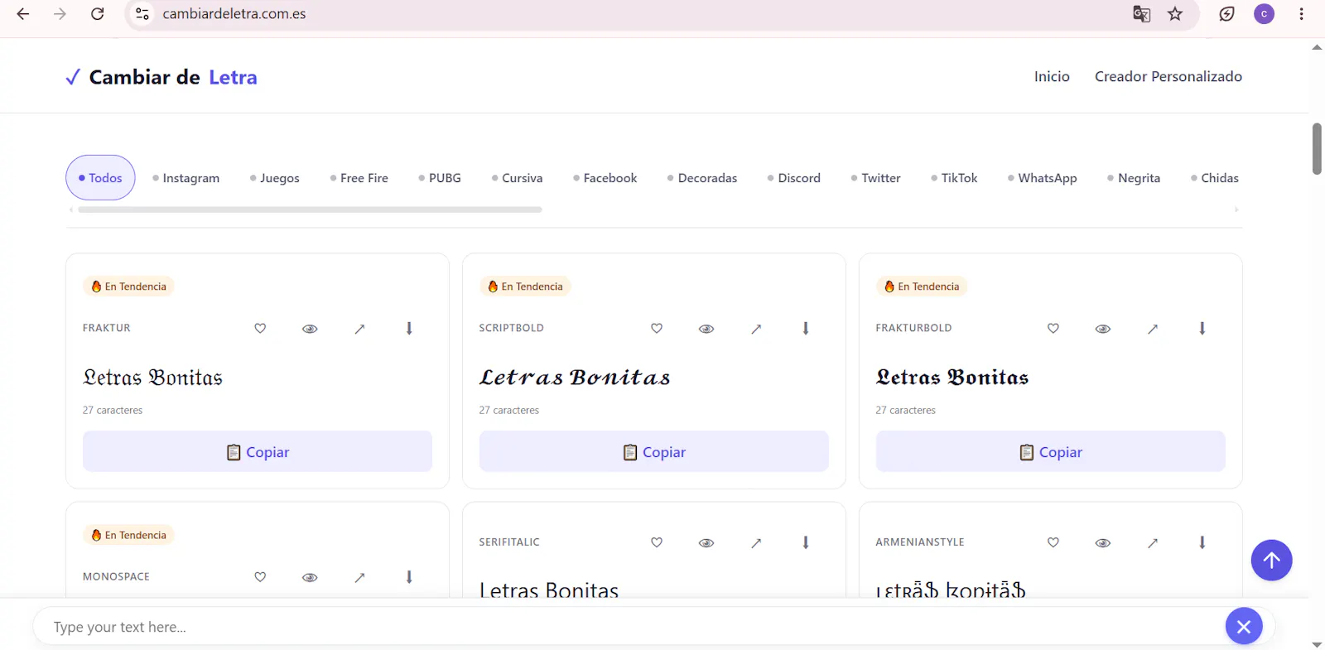Choose the WhatsApp category tab

(x=1043, y=178)
